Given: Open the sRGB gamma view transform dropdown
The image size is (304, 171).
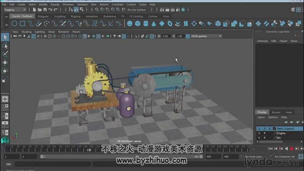Looking at the screenshot, I should pos(206,36).
